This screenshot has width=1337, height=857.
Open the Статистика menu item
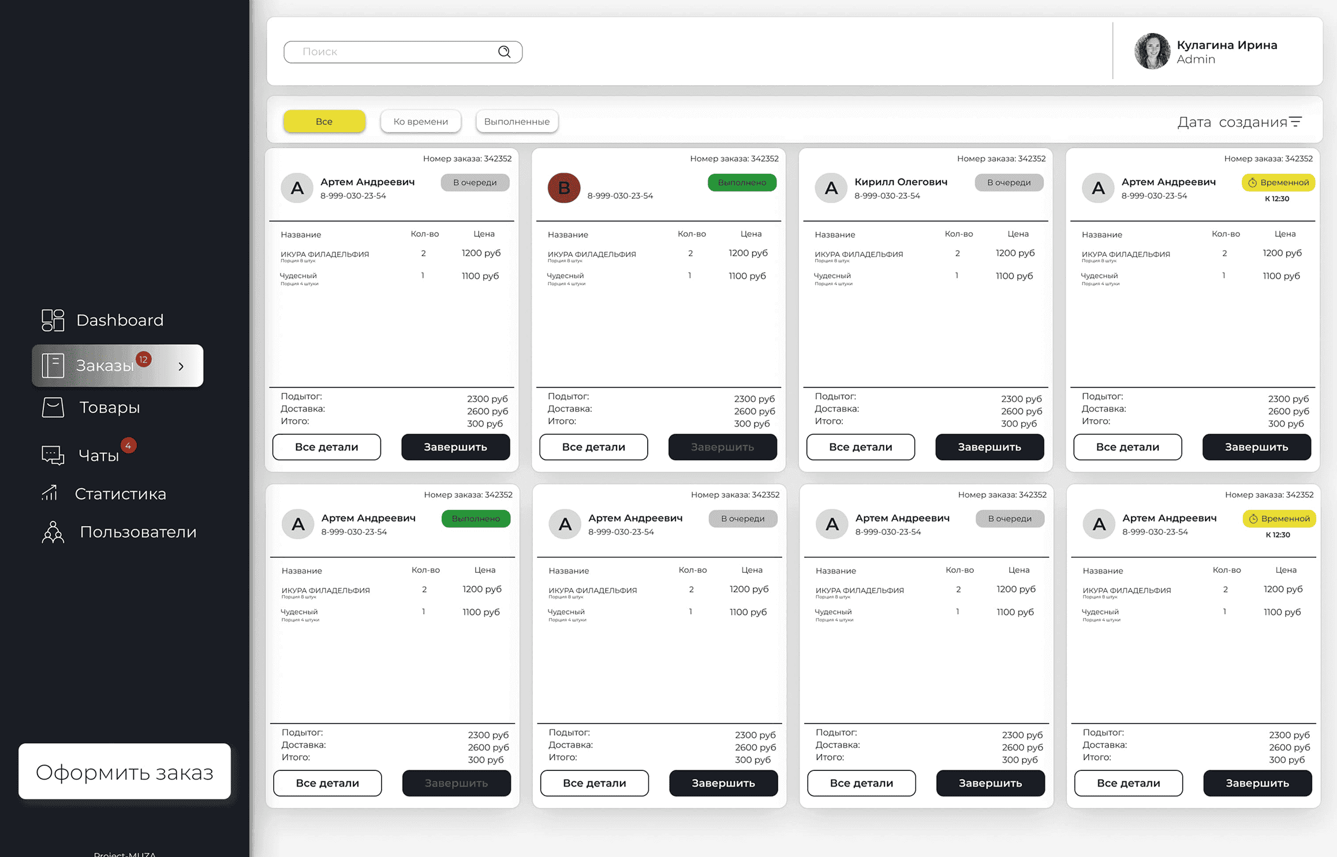pos(120,494)
